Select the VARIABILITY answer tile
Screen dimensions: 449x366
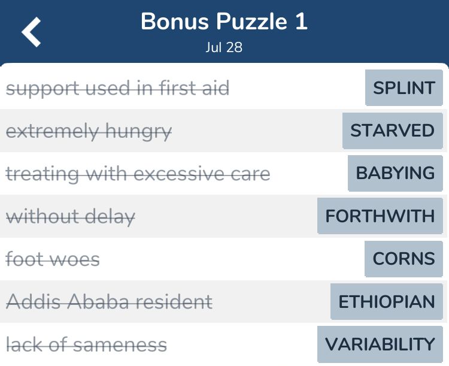tap(380, 344)
